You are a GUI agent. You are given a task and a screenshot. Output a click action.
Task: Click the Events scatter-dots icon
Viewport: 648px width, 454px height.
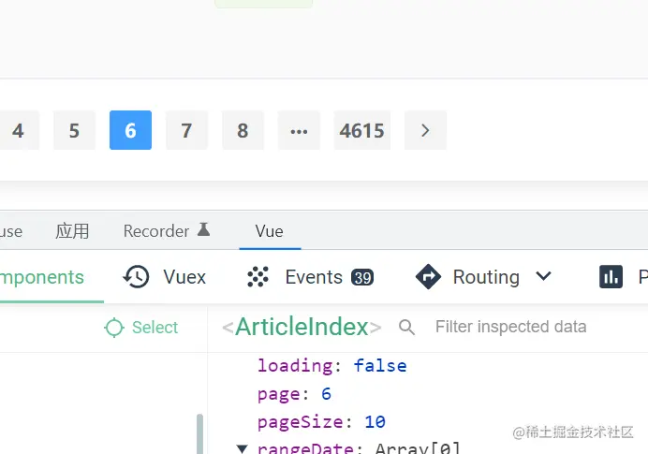tap(258, 277)
